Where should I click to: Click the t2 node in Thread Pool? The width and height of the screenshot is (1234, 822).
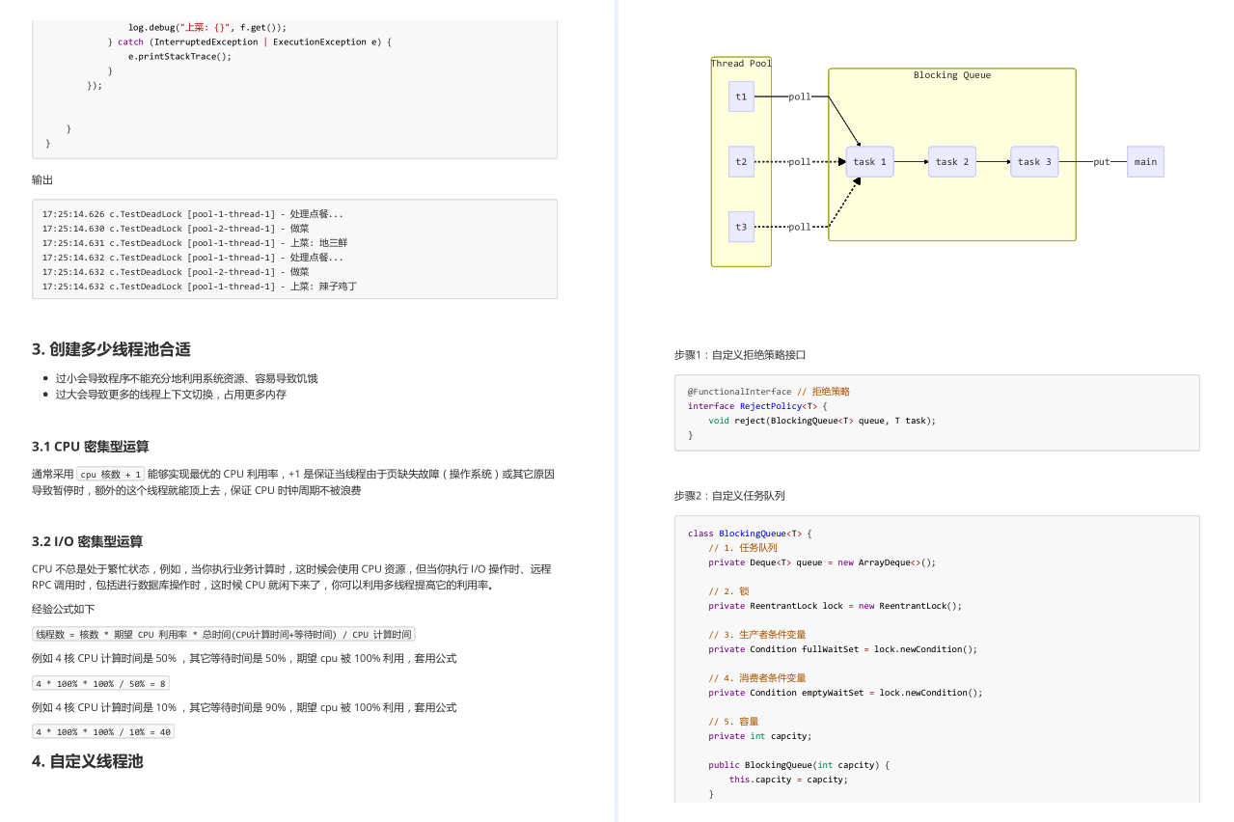coord(741,161)
